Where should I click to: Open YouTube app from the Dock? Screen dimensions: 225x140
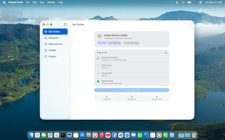coord(108,135)
